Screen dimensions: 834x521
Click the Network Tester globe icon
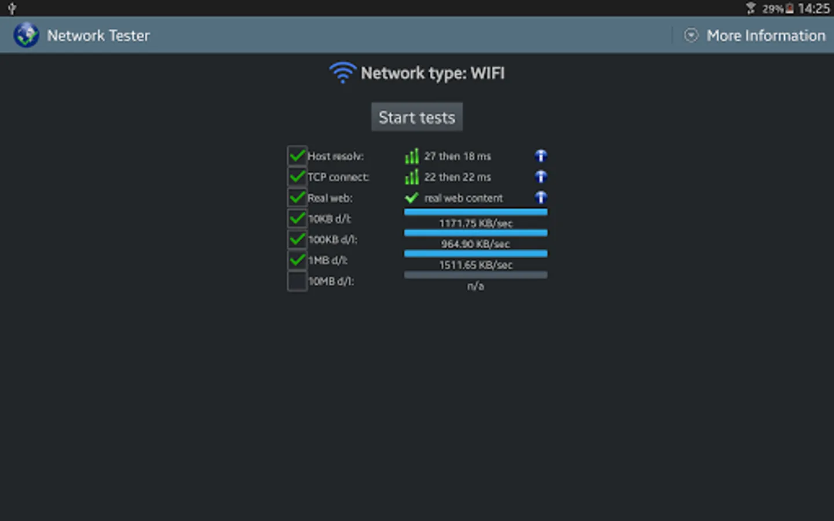[x=26, y=35]
